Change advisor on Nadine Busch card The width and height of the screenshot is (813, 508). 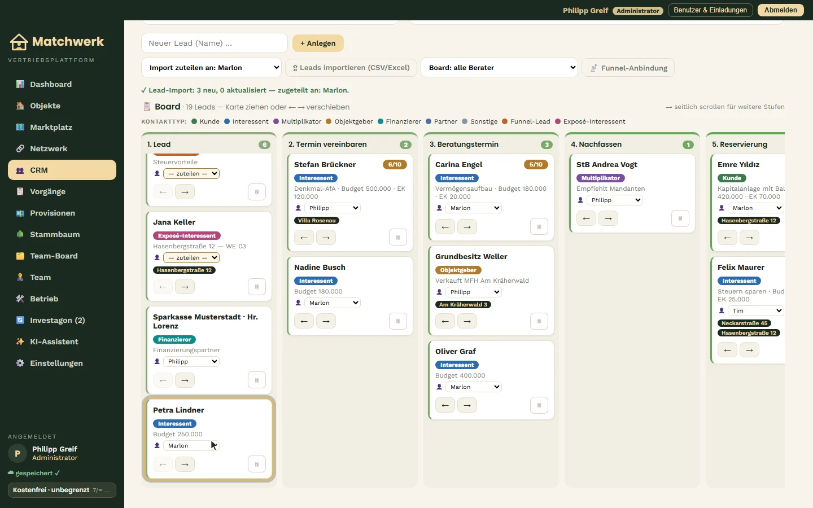333,303
